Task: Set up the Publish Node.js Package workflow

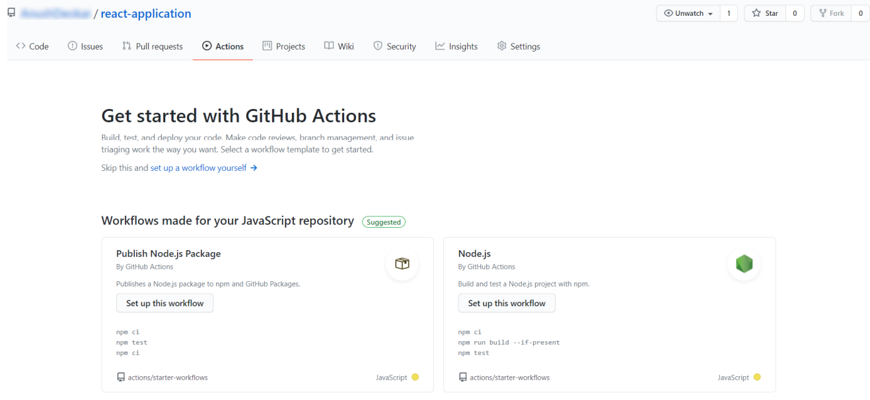Action: 165,303
